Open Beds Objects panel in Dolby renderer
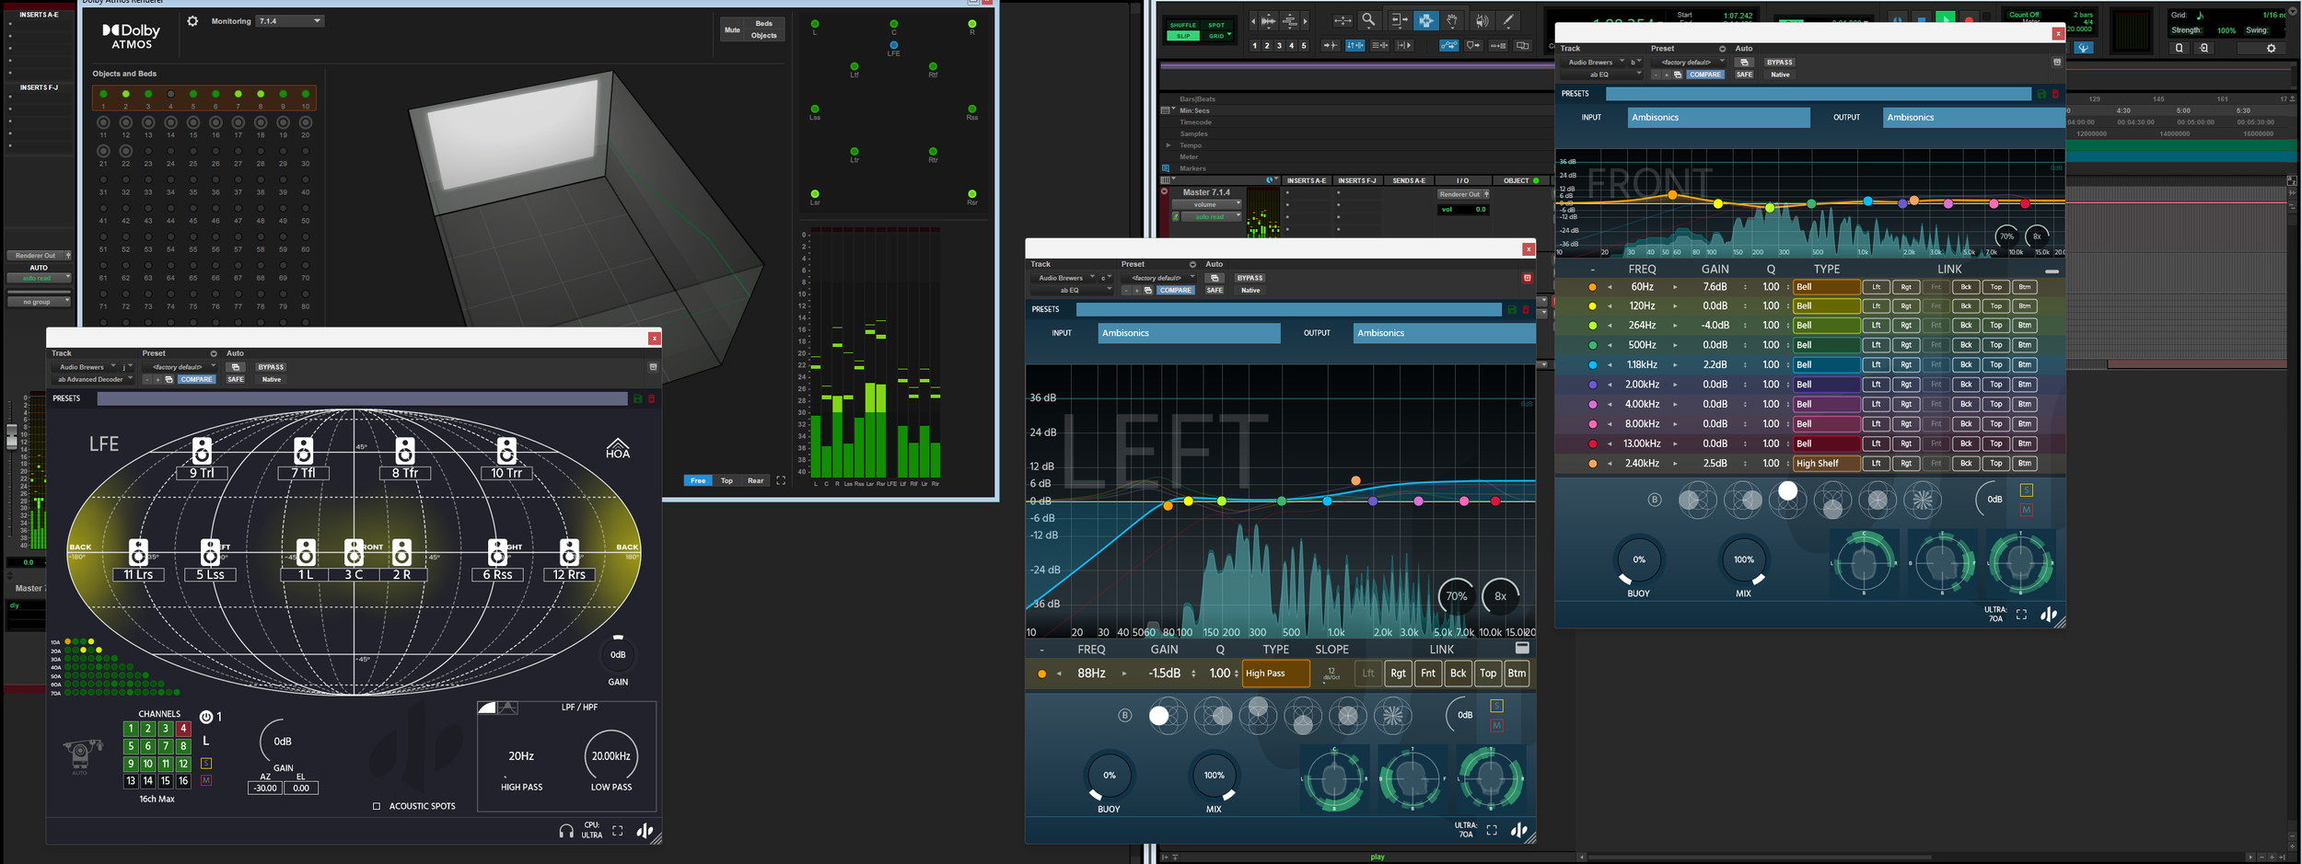This screenshot has height=864, width=2302. point(764,29)
